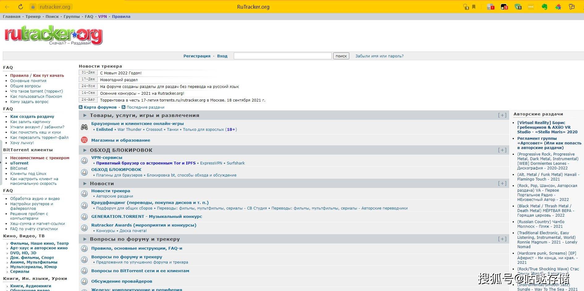Open the gray extension with red exclamation badge
This screenshot has height=291, width=584.
pyautogui.click(x=490, y=7)
